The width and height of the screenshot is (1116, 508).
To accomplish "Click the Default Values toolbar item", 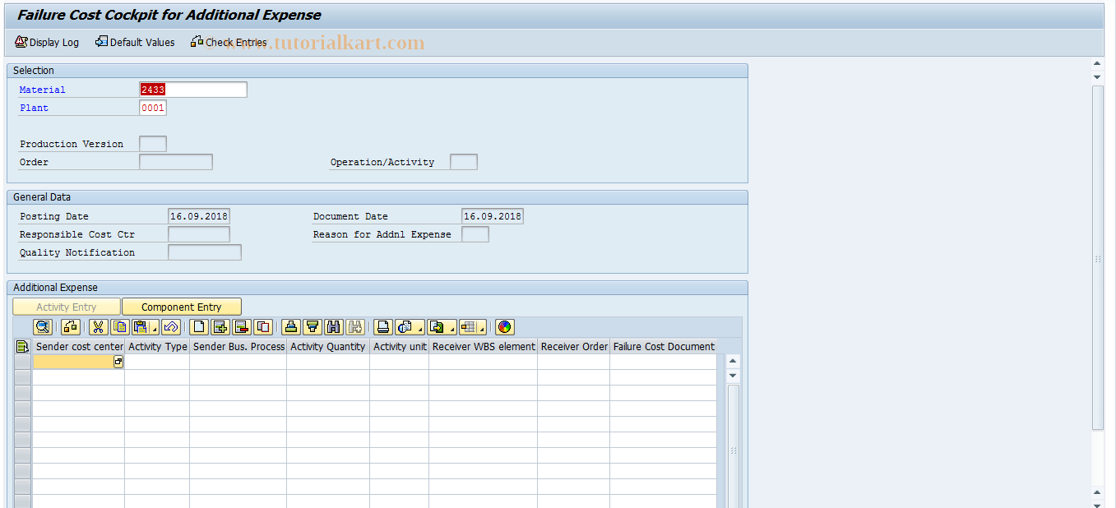I will tap(134, 42).
